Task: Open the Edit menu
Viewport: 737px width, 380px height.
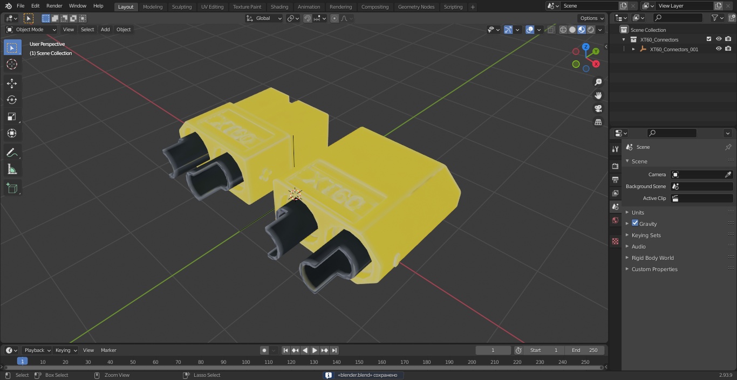Action: pyautogui.click(x=36, y=6)
